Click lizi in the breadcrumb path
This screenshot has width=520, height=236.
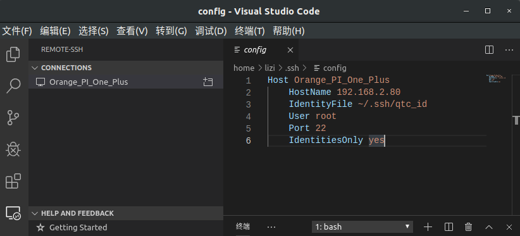pyautogui.click(x=269, y=68)
